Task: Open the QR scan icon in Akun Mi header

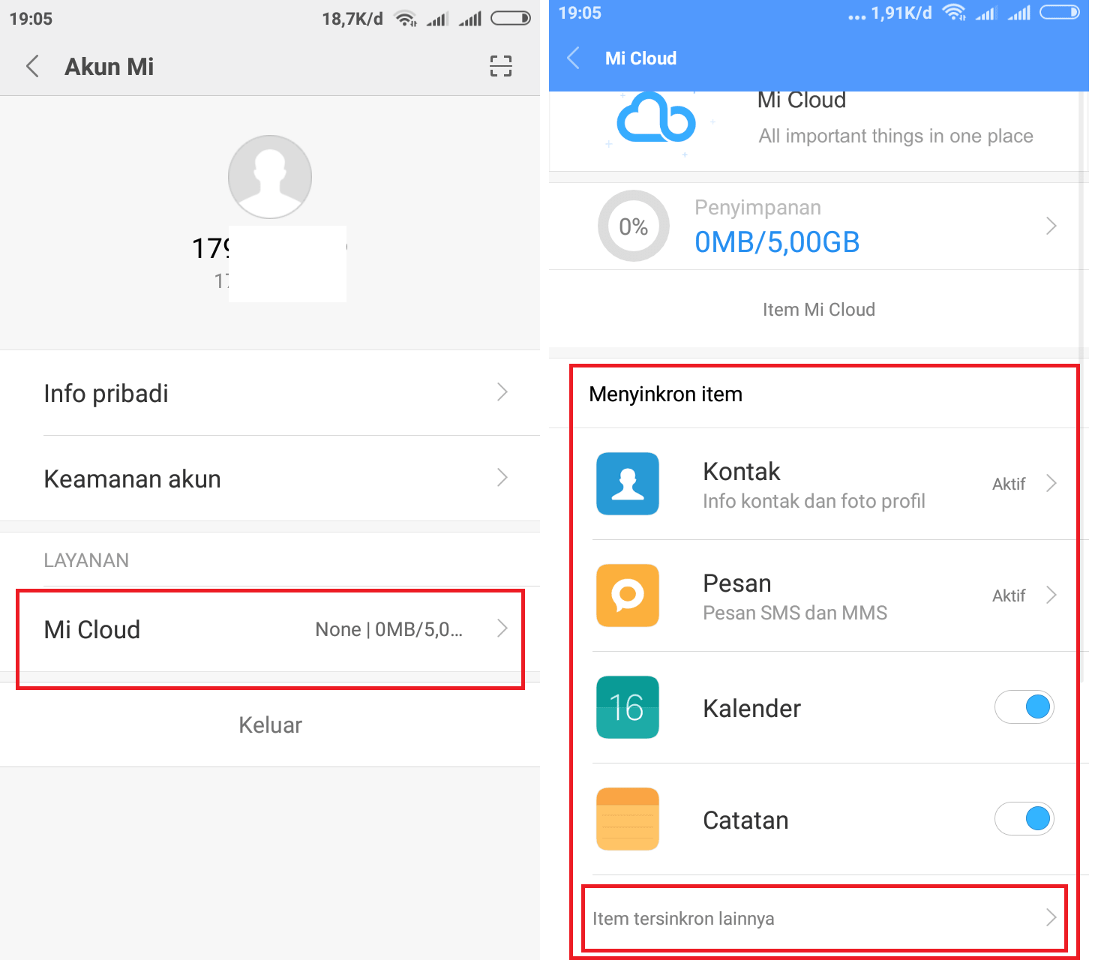Action: pos(501,66)
